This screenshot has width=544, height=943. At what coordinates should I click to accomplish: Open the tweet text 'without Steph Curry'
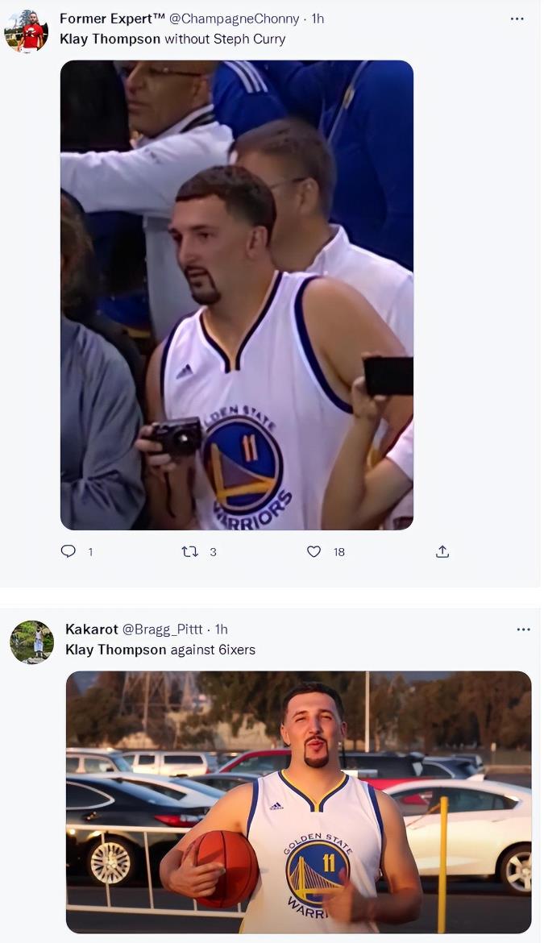(225, 39)
